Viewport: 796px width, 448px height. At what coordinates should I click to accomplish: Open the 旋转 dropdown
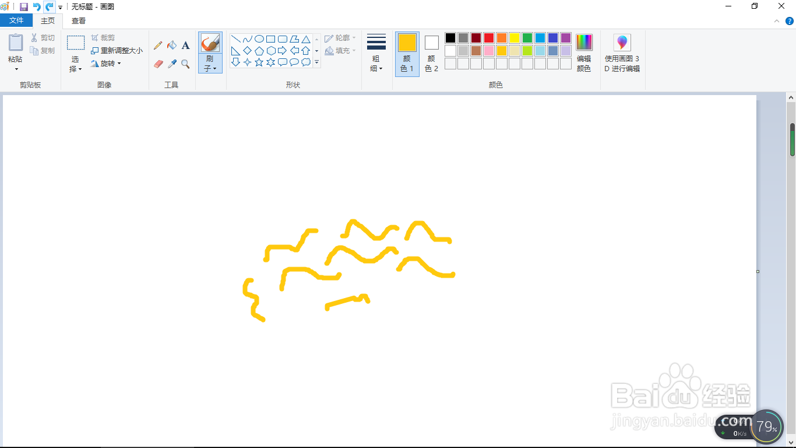click(106, 64)
